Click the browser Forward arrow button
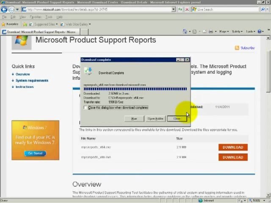Image resolution: width=271 pixels, height=203 pixels. 11,9
